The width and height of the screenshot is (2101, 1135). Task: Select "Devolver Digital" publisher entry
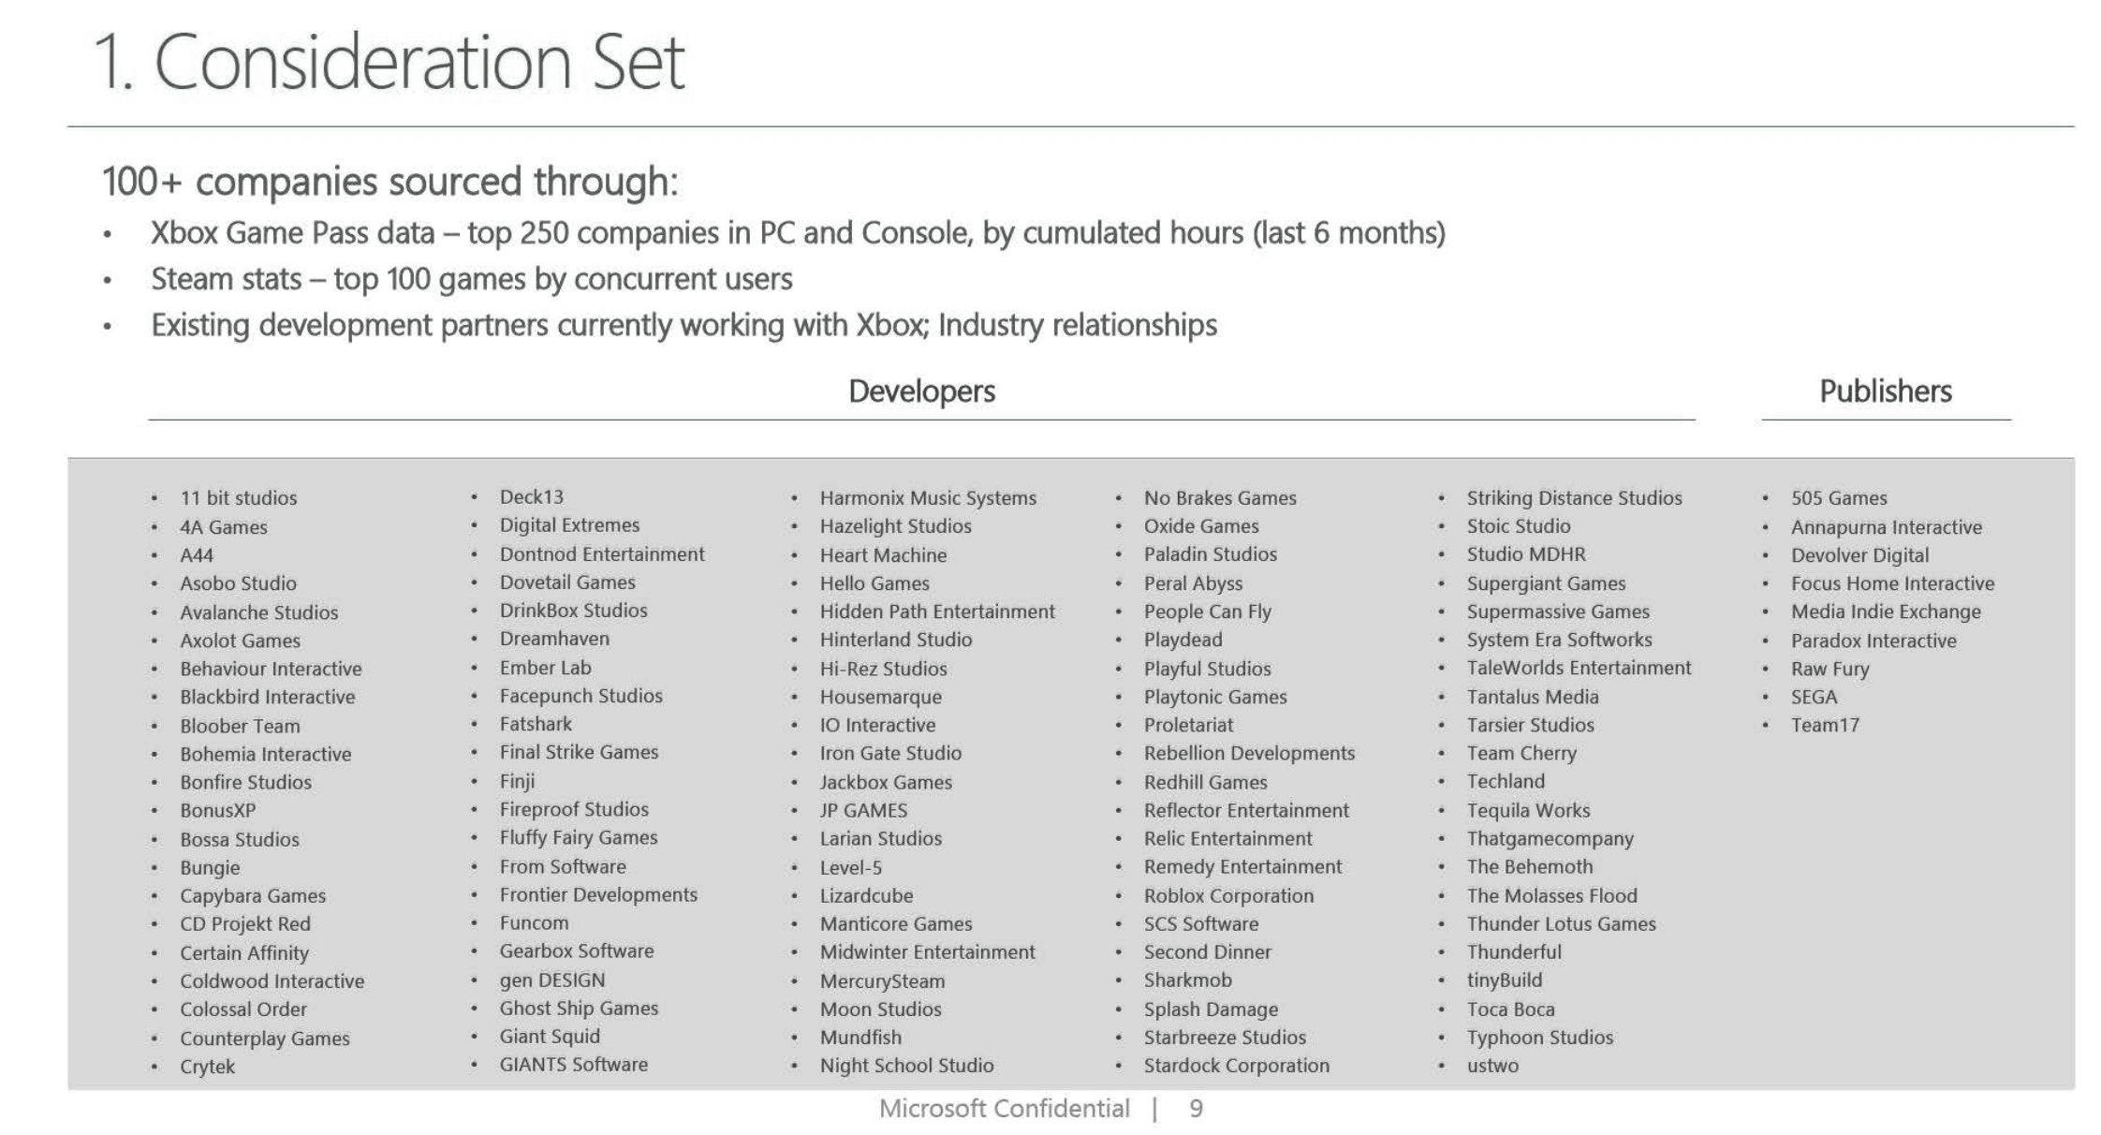point(1859,554)
